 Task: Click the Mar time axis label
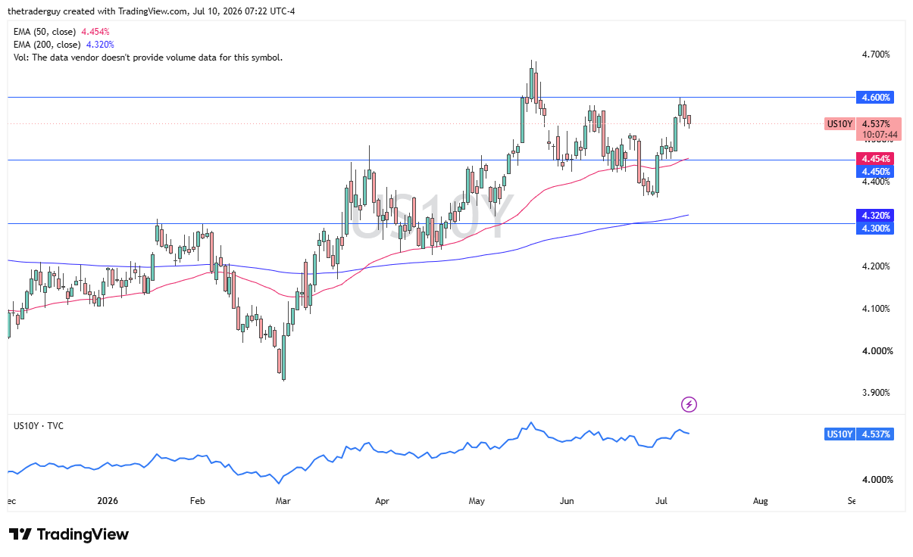(283, 501)
